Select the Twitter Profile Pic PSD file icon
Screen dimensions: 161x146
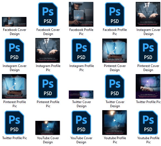click(14, 122)
